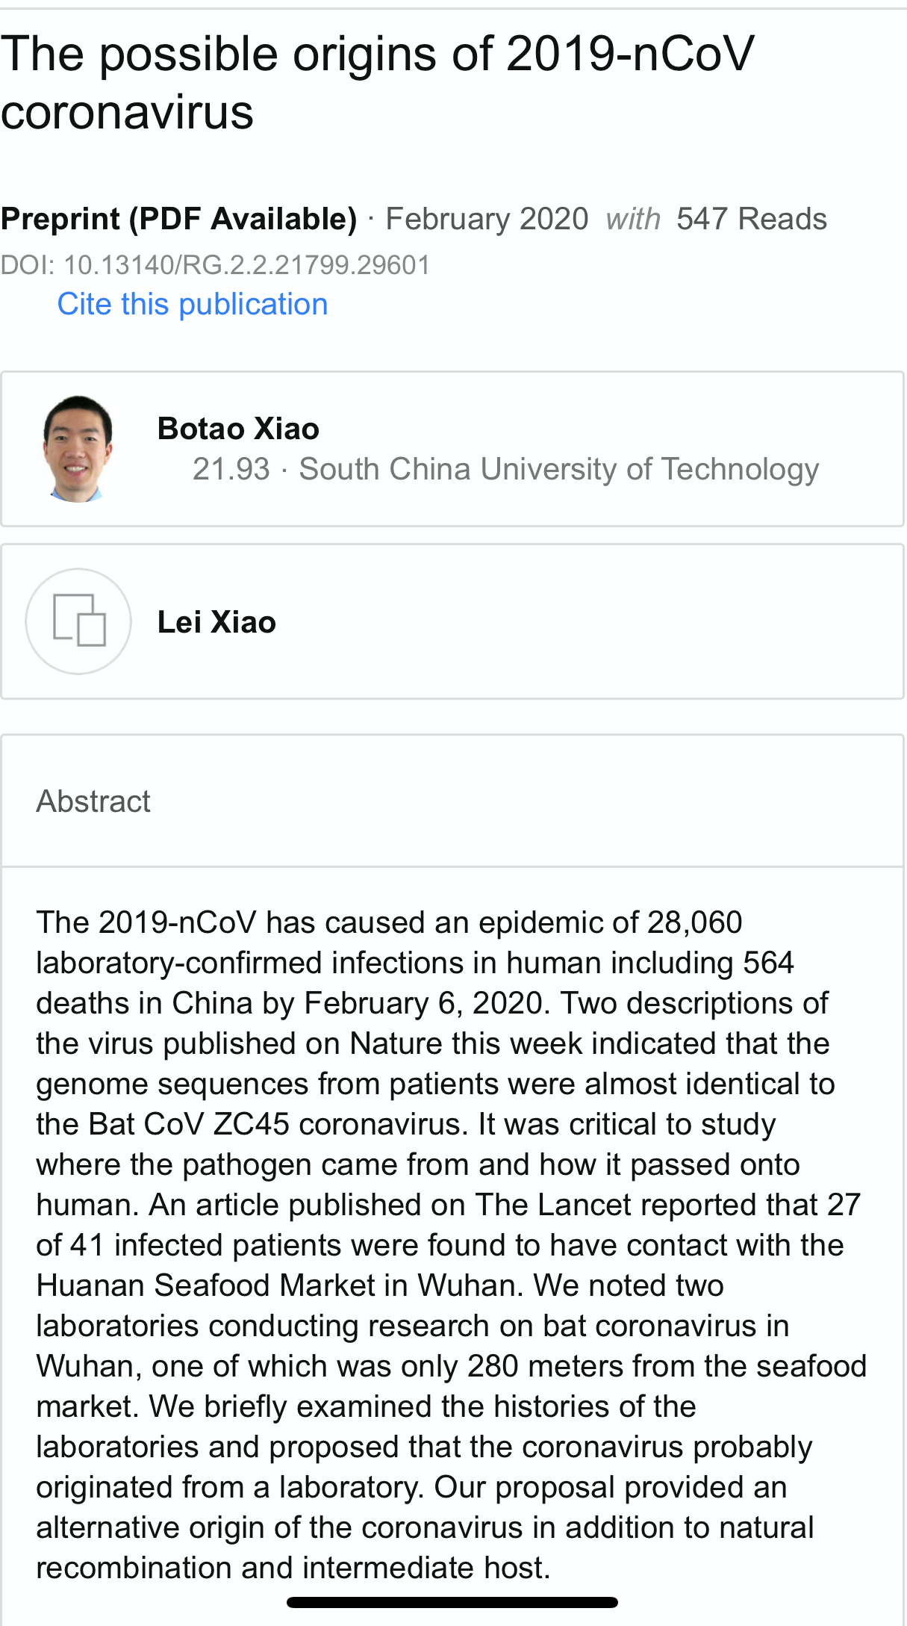Screen dimensions: 907x1626
Task: Tap the "February 2020" publication date
Action: [x=487, y=219]
